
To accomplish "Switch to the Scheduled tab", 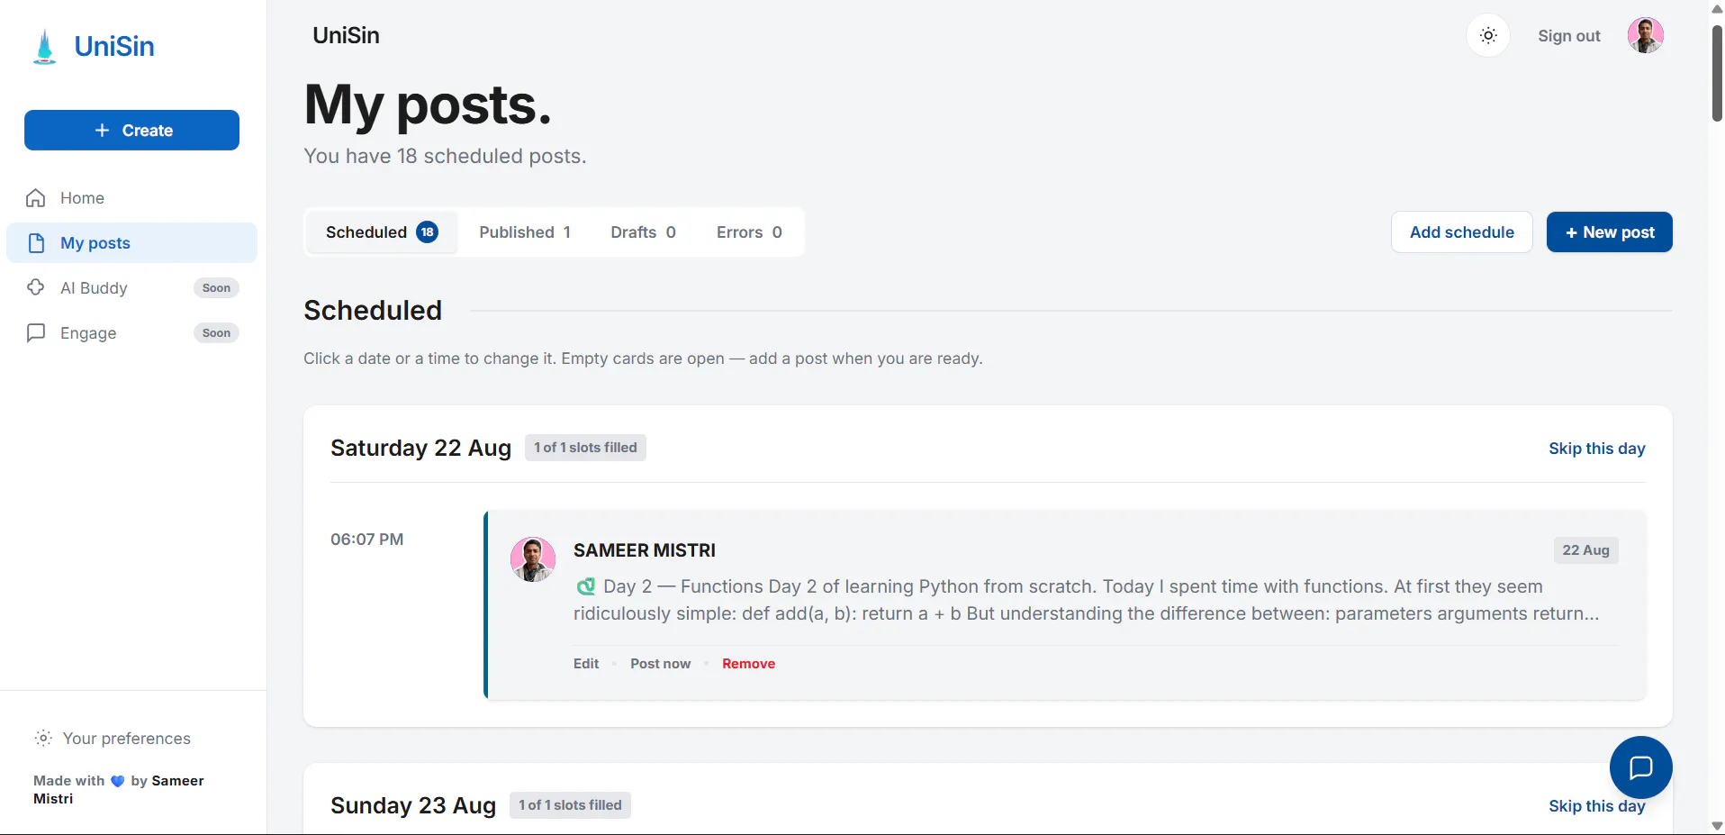I will pos(382,232).
